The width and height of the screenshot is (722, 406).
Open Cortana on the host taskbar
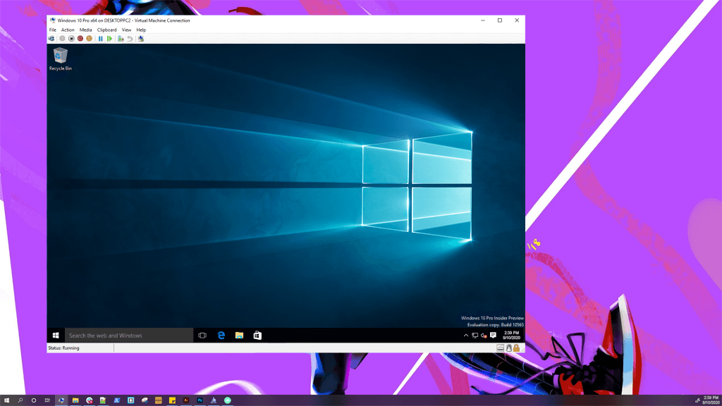(34, 400)
